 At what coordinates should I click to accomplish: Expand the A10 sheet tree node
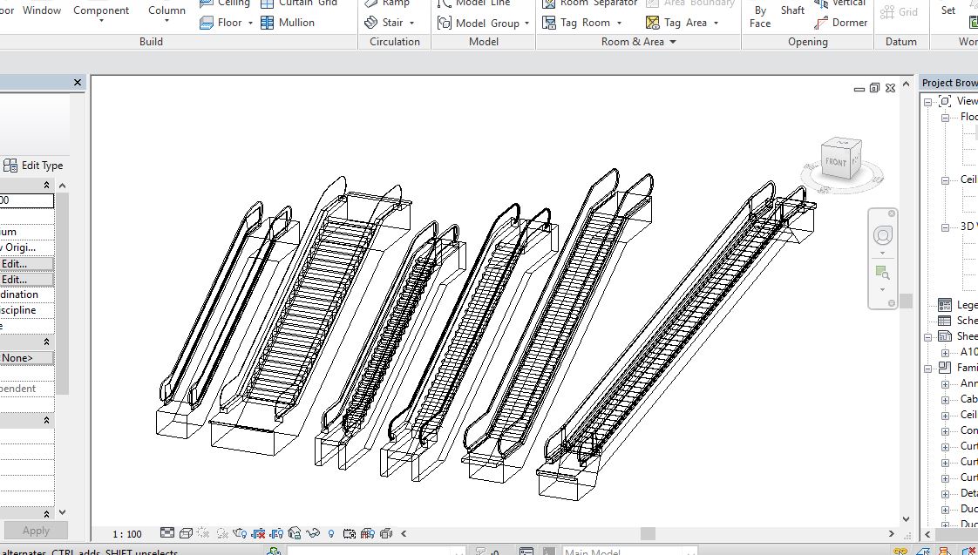[x=945, y=352]
